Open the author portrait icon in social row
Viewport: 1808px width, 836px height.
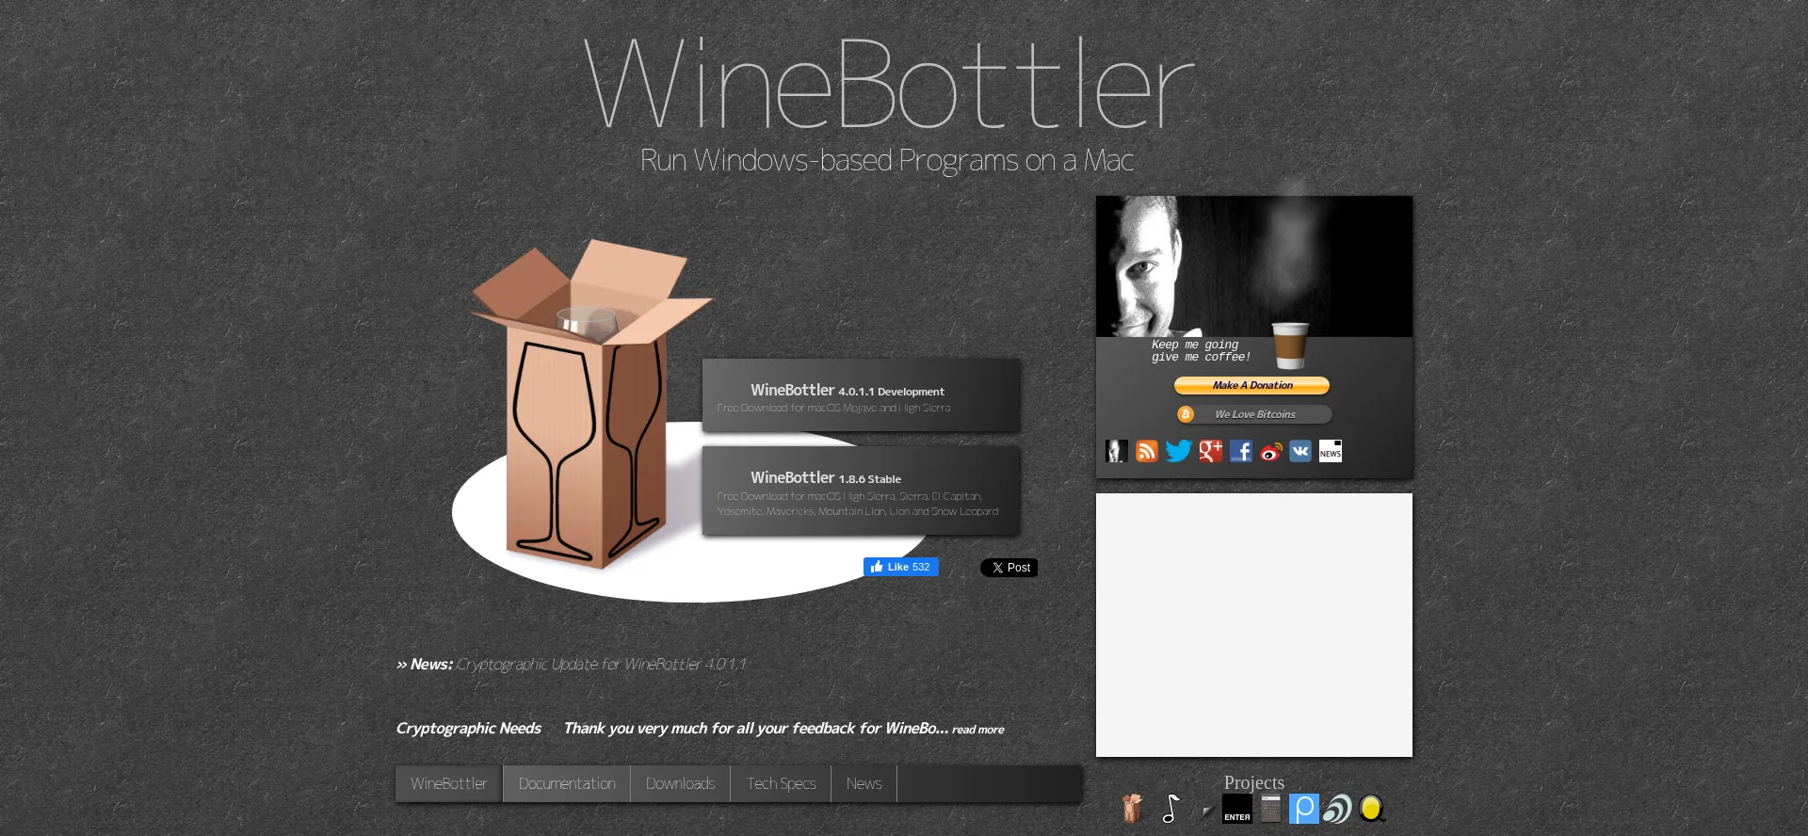coord(1117,451)
